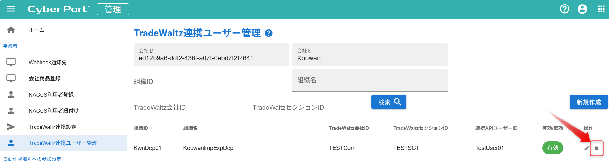
Task: Delete the KwnDep01 row using trash icon
Action: click(596, 148)
